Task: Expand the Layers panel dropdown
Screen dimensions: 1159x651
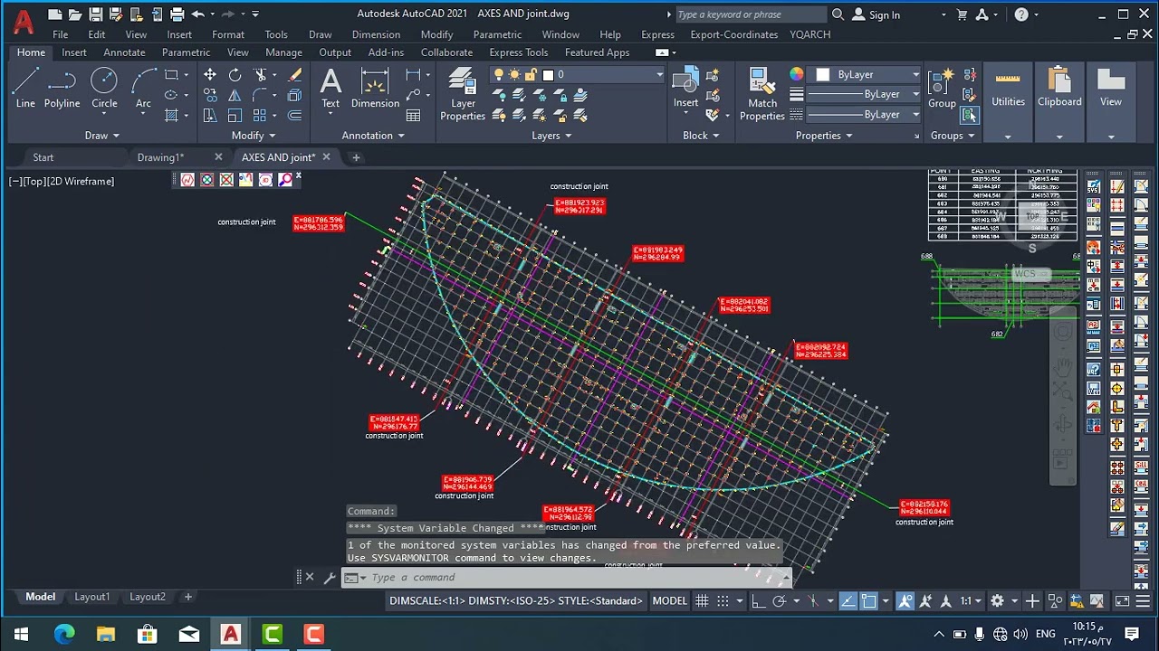Action: click(x=551, y=136)
